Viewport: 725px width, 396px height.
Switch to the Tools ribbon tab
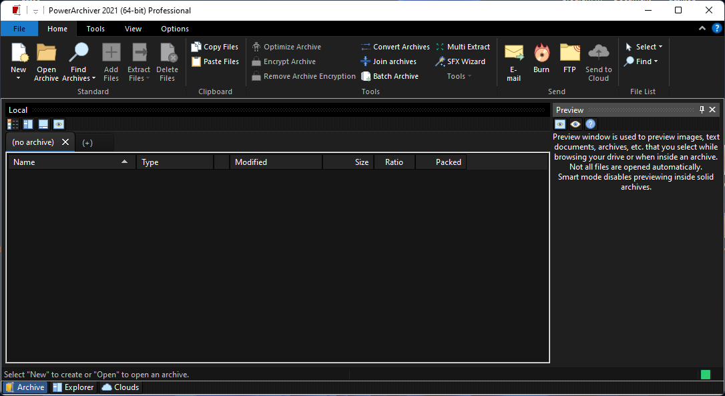(95, 29)
